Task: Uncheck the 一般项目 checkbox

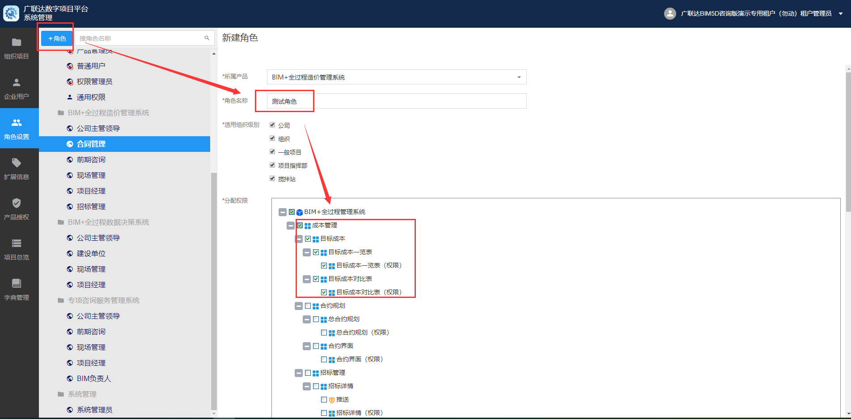Action: 272,151
